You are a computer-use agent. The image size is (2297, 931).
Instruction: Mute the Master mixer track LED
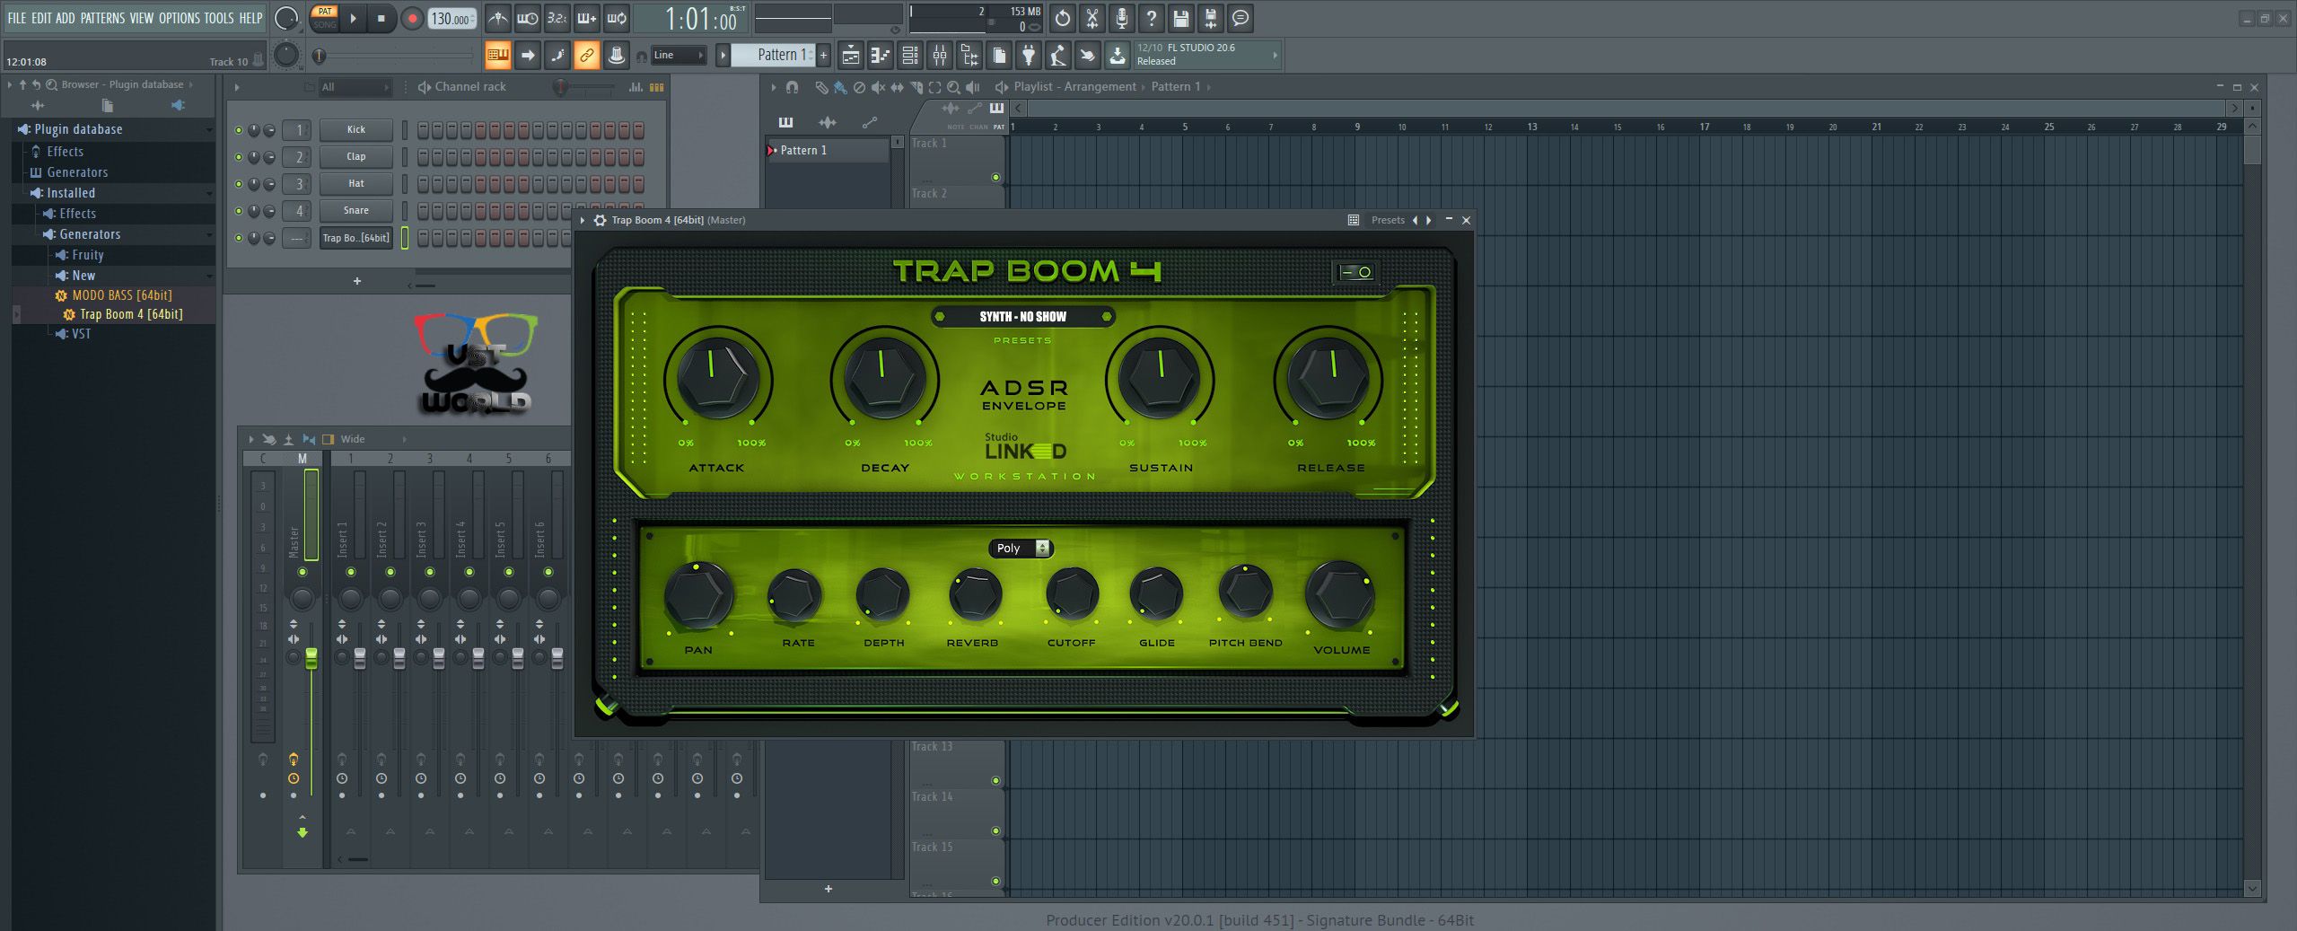302,572
